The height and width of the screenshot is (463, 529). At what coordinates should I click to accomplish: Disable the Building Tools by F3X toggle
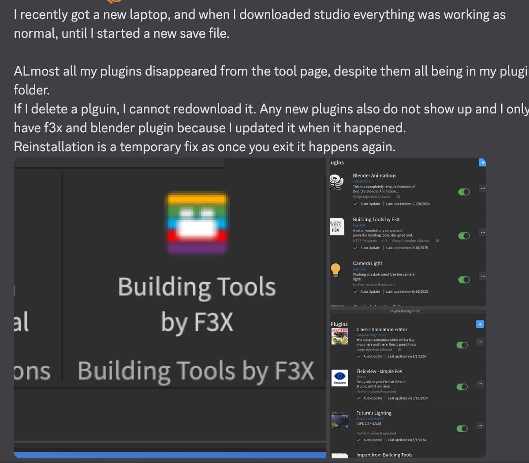click(x=464, y=236)
